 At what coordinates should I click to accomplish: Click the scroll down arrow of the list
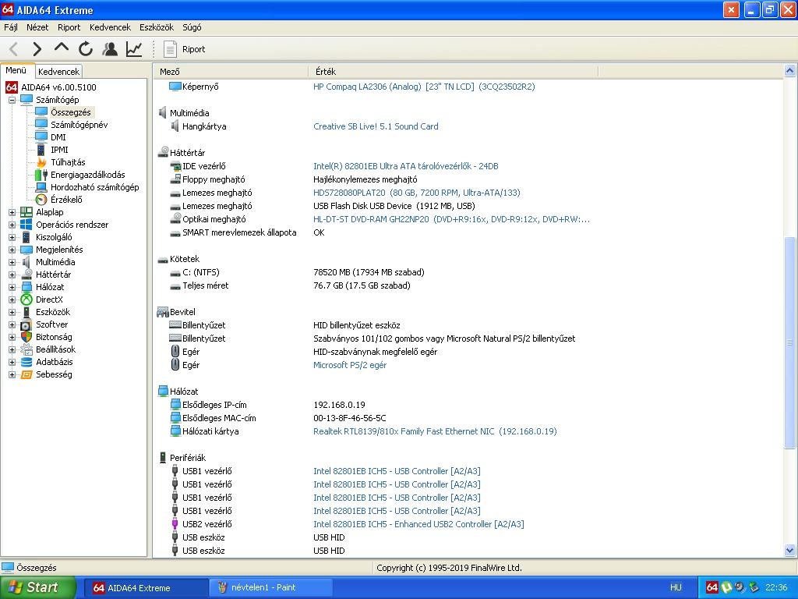pyautogui.click(x=789, y=550)
